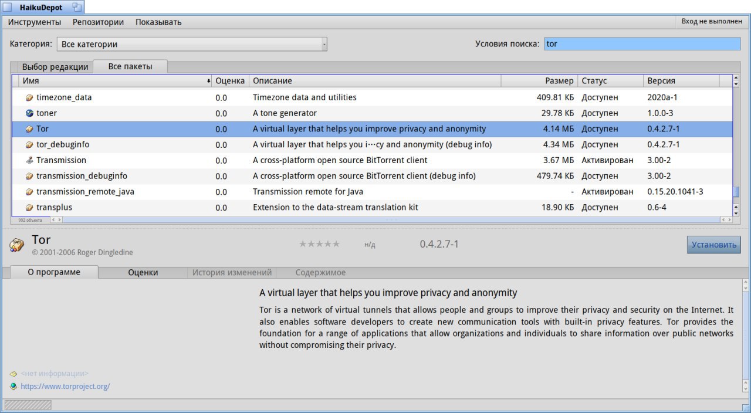Click the Transmission application icon
This screenshot has height=413, width=751.
click(29, 160)
